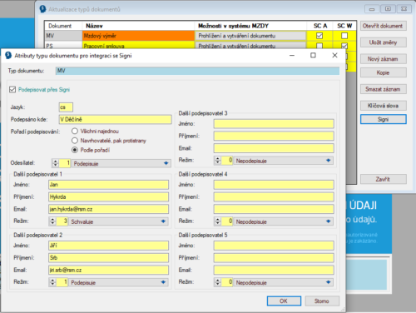416x313 pixels.
Task: Confirm dialog with the OK button
Action: pyautogui.click(x=284, y=301)
